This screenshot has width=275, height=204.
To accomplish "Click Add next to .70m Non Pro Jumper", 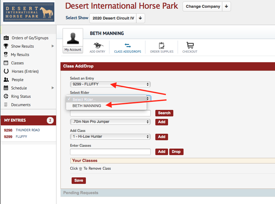I will pos(162,122).
